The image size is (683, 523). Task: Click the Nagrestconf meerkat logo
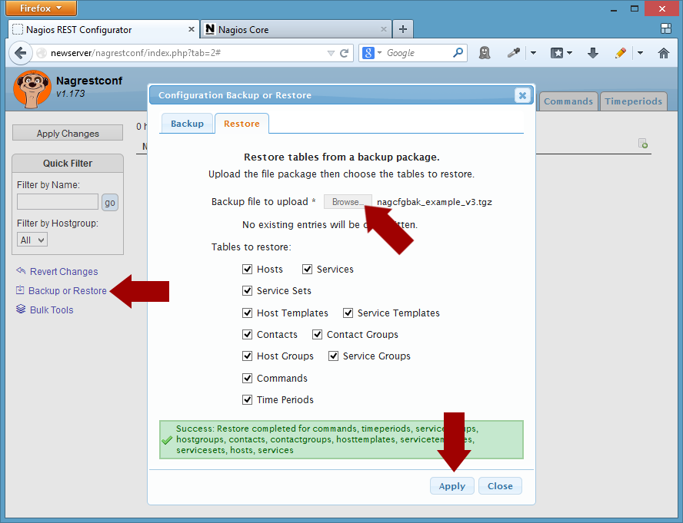[x=32, y=89]
